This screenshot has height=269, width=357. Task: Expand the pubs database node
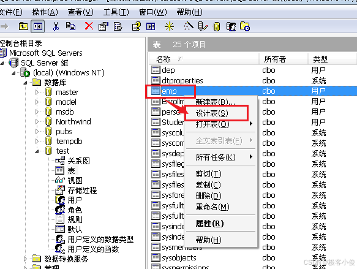pyautogui.click(x=37, y=131)
